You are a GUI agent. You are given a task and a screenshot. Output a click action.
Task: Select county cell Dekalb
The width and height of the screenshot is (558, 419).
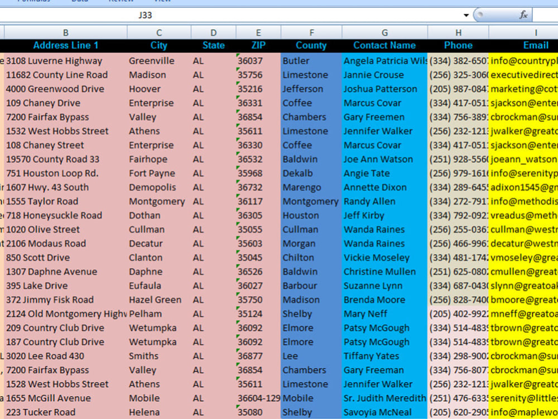(311, 174)
